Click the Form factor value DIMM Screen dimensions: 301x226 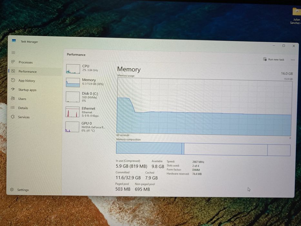[196, 170]
